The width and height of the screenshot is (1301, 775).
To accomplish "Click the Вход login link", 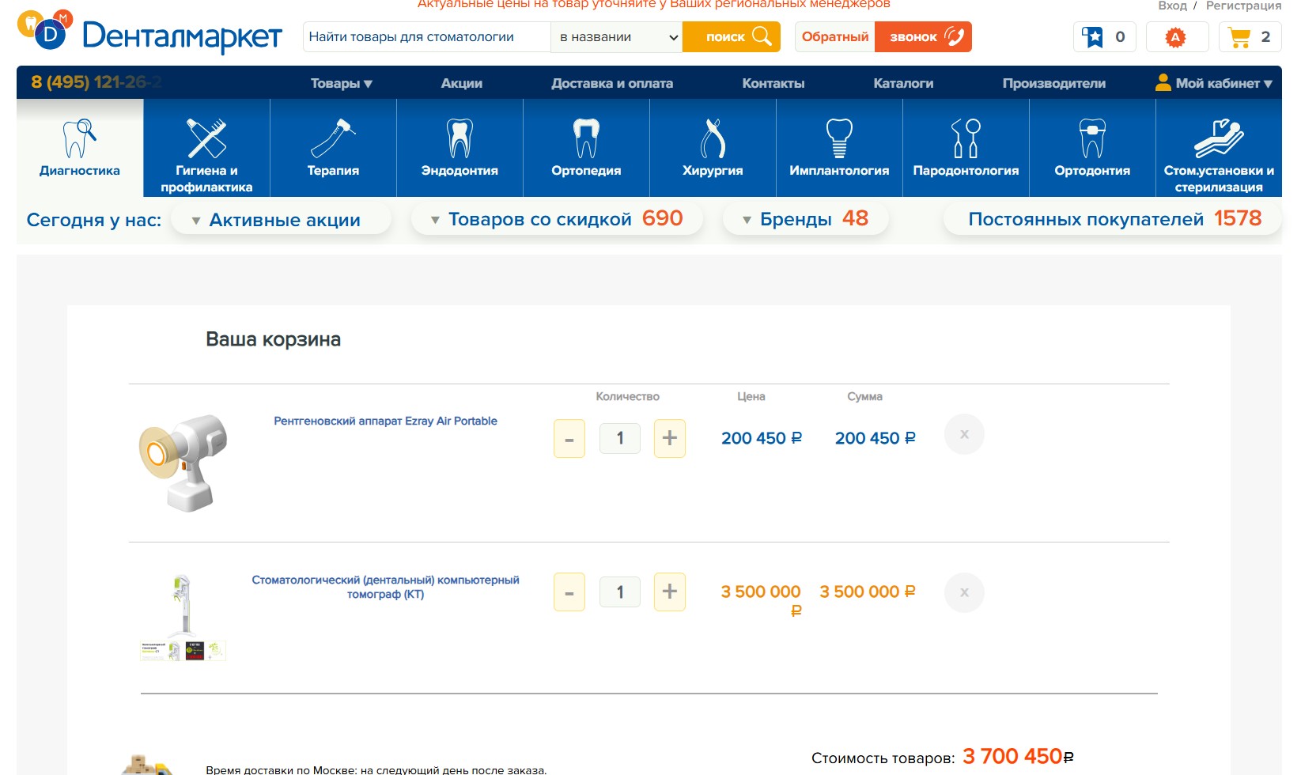I will [x=1172, y=6].
